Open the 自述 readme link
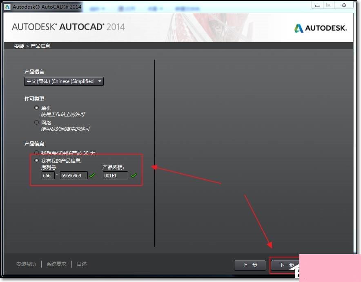 click(82, 264)
